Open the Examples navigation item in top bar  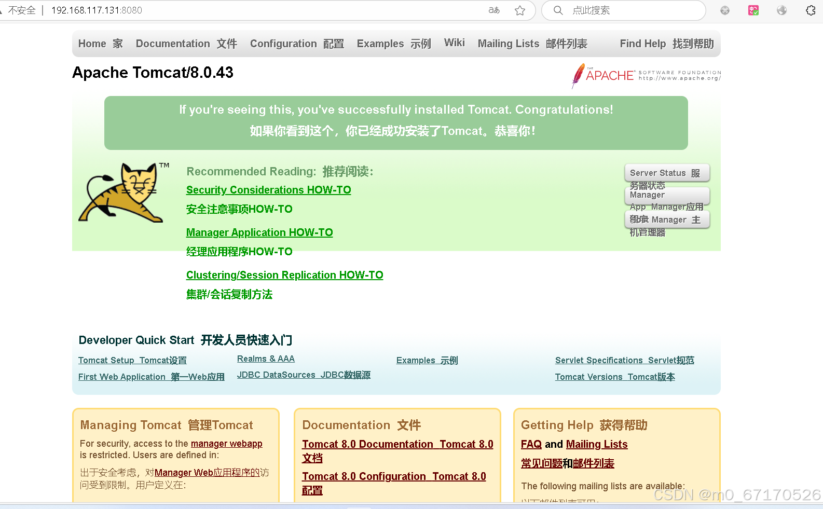point(394,44)
